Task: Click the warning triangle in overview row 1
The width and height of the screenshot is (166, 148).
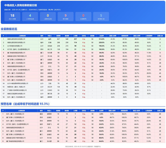Action: point(85,39)
